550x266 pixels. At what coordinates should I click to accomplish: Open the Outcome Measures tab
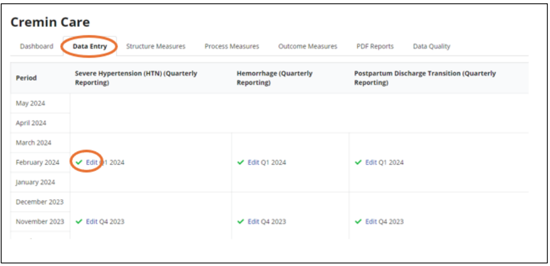308,47
